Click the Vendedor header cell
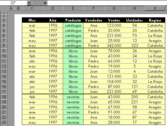The width and height of the screenshot is (167, 126). pos(93,20)
